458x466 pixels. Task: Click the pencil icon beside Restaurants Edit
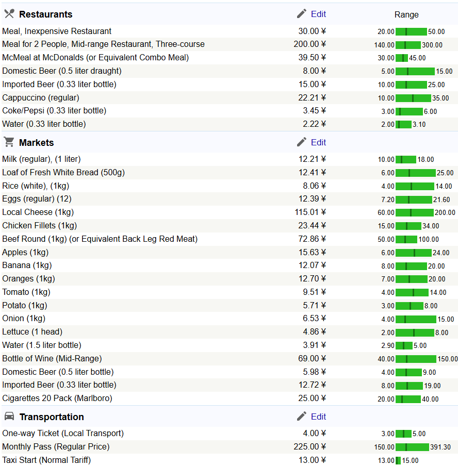point(302,14)
